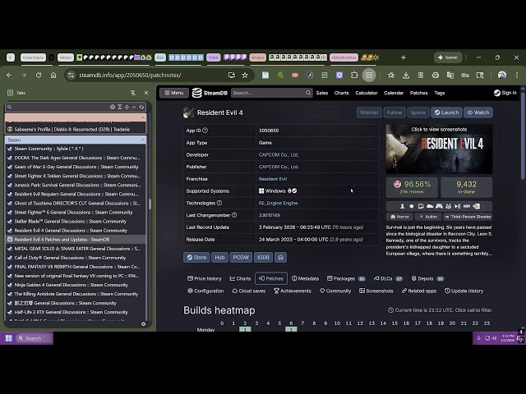526x394 pixels.
Task: Open the Nintendo eShop tab group
Action: click(344, 57)
